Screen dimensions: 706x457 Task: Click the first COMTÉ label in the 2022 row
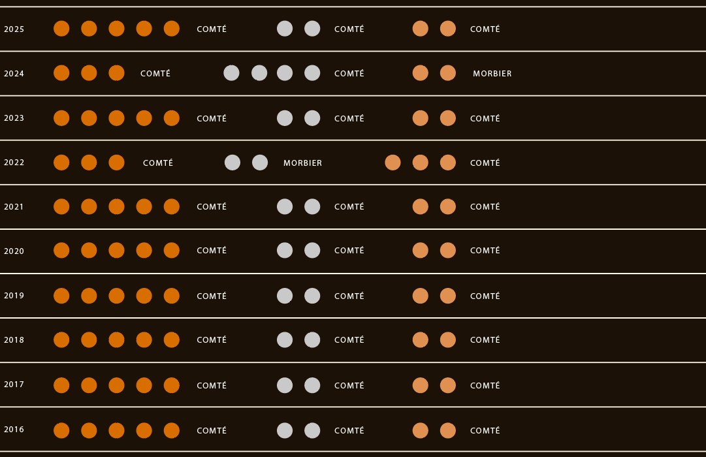click(158, 163)
